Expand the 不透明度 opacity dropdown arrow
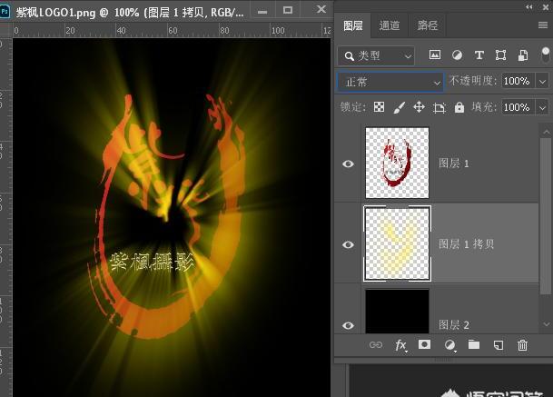 point(543,82)
